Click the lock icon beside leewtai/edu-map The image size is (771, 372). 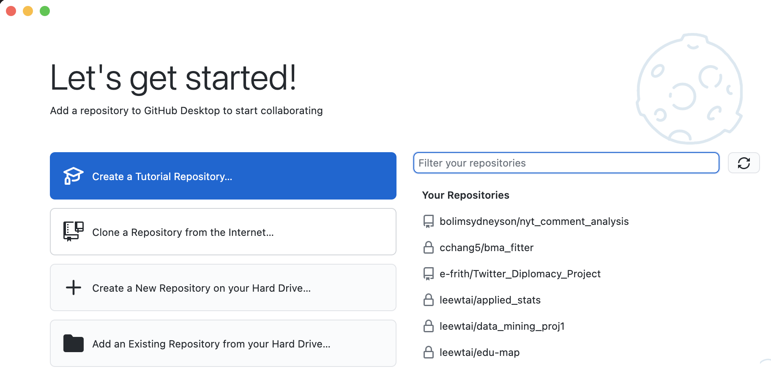(429, 352)
